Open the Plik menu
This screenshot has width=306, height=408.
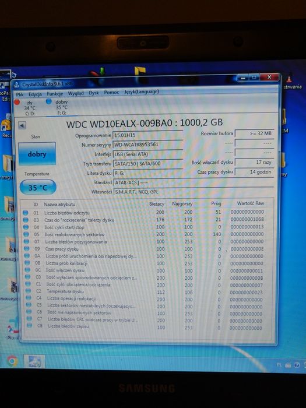19,94
